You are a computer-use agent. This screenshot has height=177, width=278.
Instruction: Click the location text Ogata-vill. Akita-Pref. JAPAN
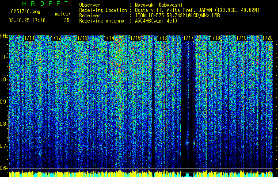pos(173,10)
